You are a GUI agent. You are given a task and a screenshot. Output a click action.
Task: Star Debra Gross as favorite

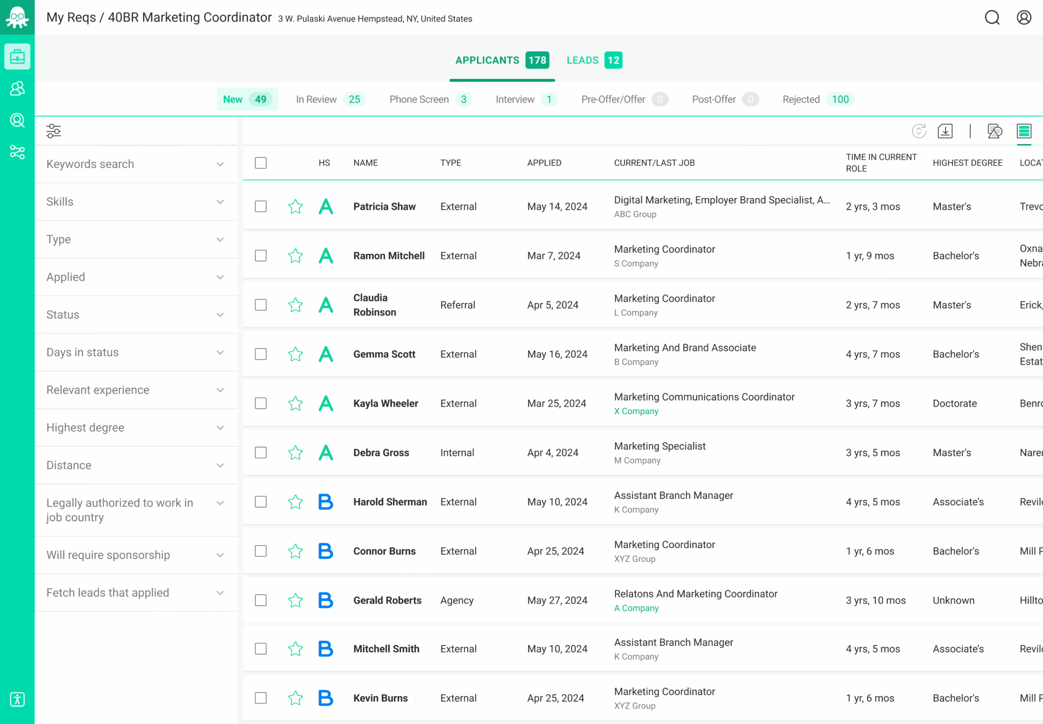[x=295, y=453]
